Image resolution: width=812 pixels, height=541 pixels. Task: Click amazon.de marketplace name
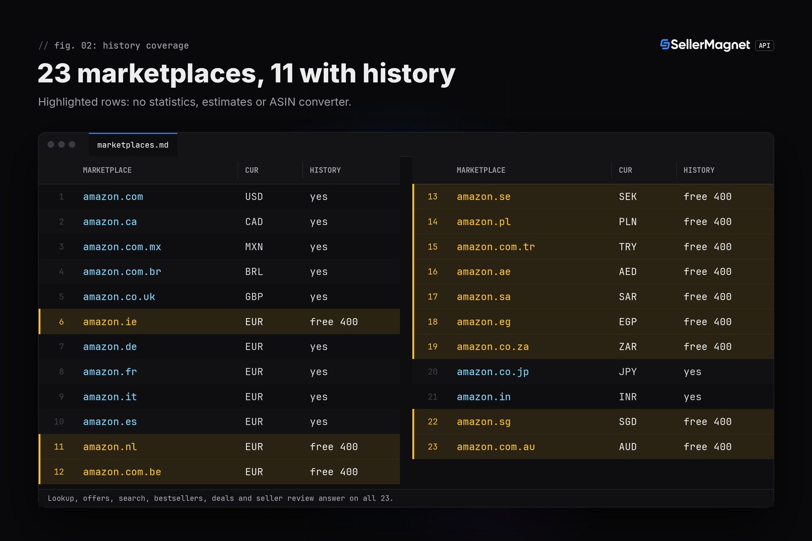point(110,347)
